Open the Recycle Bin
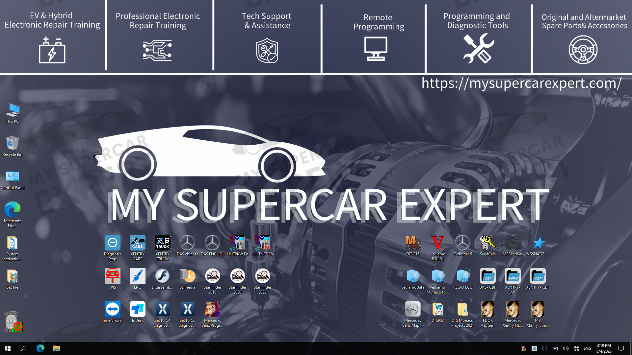 coord(13,144)
